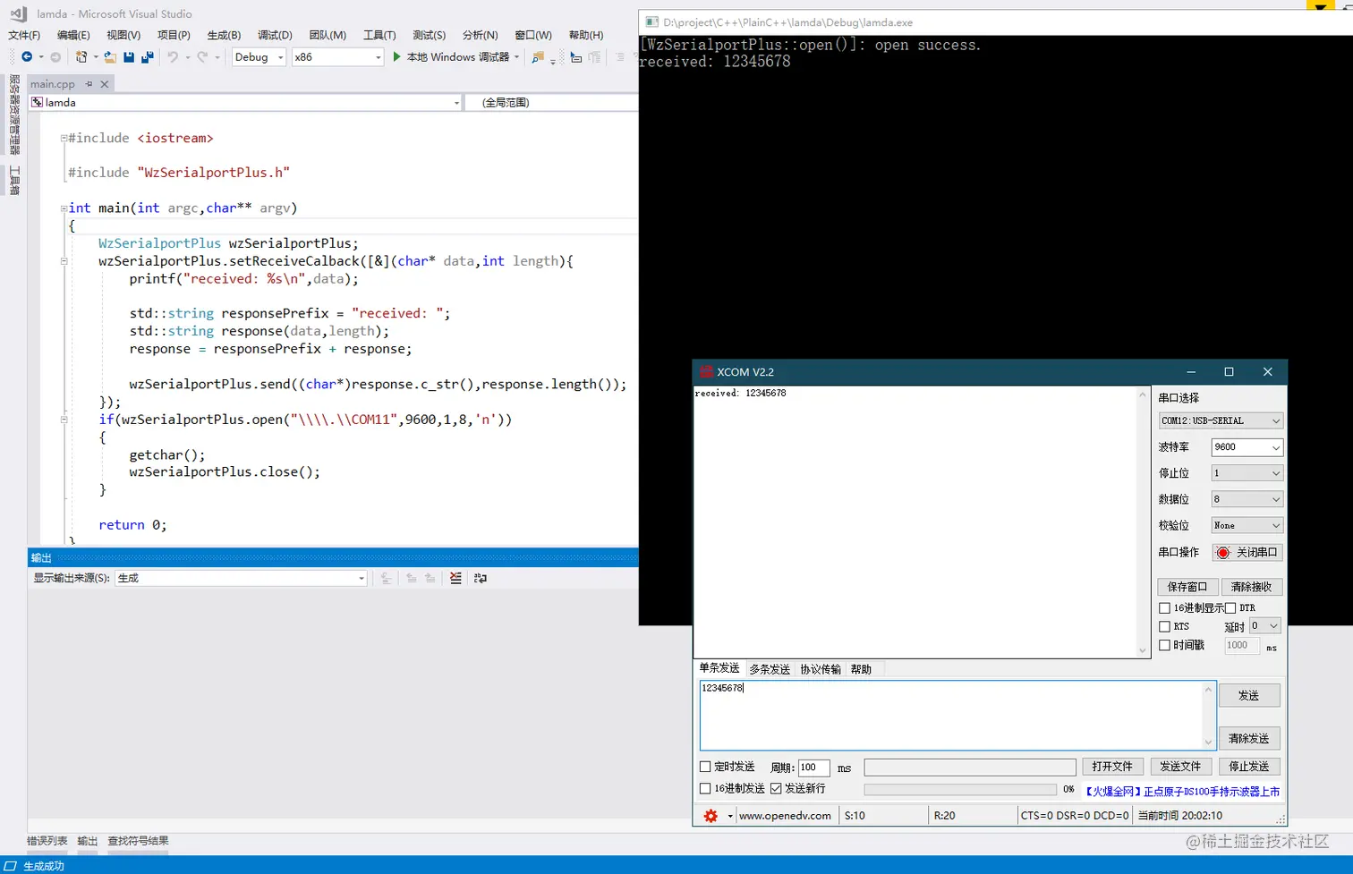Open the lamda scope dropdown

pyautogui.click(x=246, y=103)
